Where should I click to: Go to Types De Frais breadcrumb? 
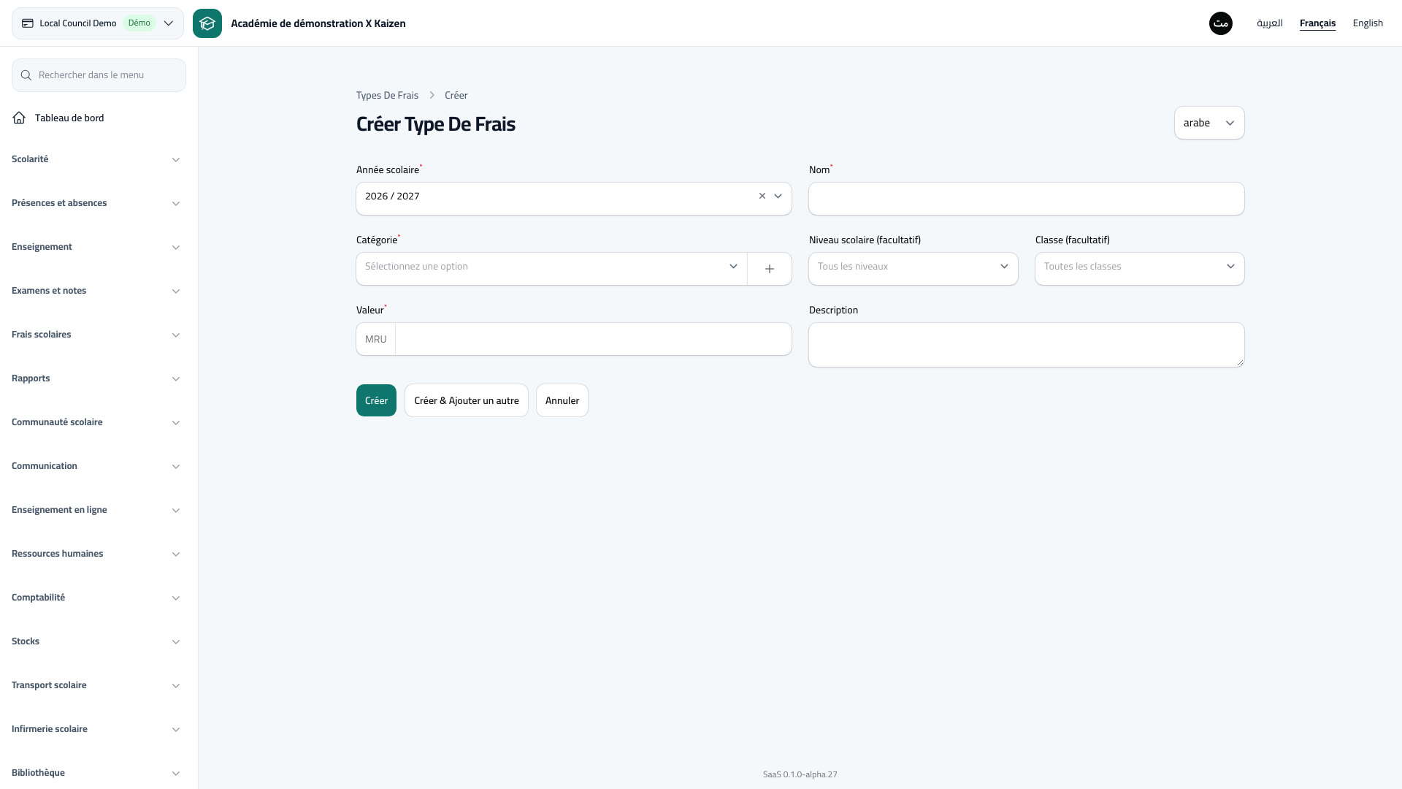click(387, 96)
